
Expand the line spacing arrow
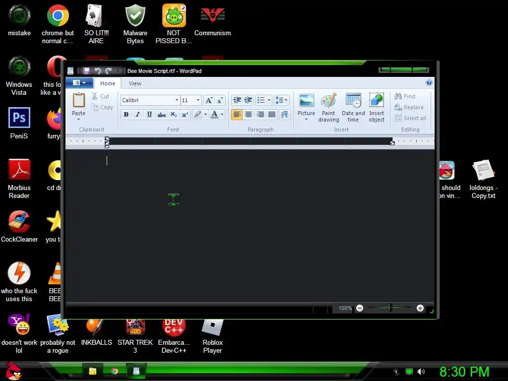coord(286,100)
